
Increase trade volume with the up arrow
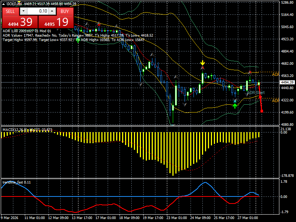[x=52, y=11]
